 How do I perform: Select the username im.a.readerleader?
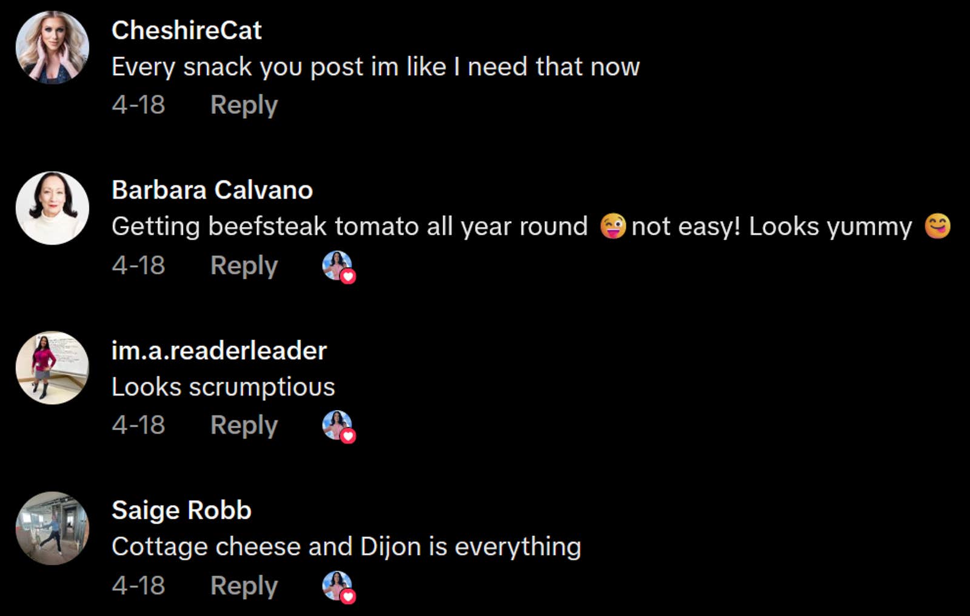(x=219, y=349)
